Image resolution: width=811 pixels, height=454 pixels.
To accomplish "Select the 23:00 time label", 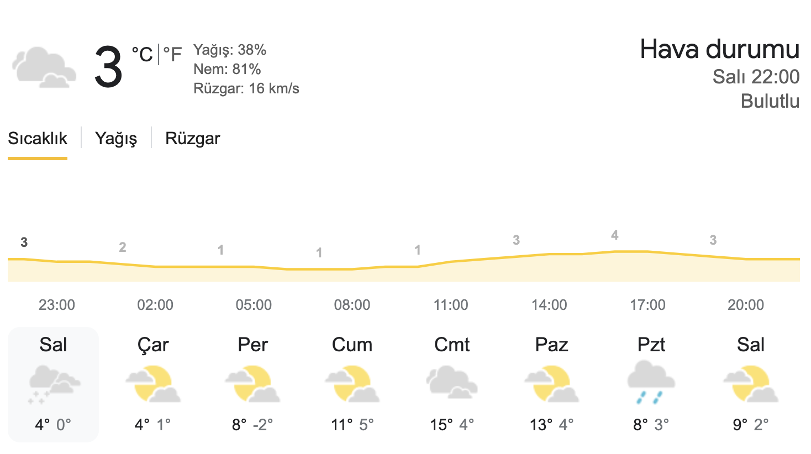I will point(57,305).
